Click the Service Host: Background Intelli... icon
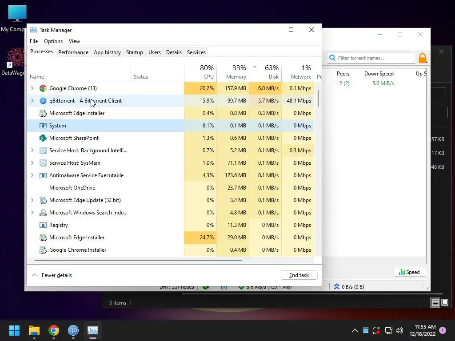 pos(43,151)
